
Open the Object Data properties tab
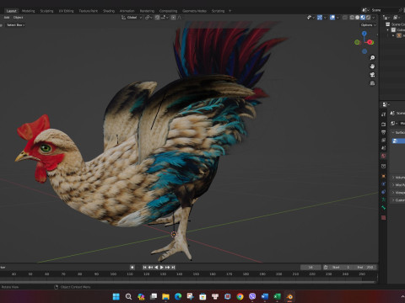(383, 199)
